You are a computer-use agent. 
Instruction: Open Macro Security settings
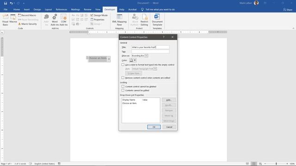(x=28, y=24)
